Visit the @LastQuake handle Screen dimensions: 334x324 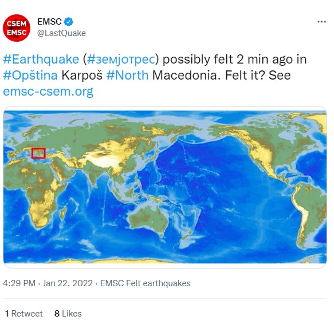click(x=61, y=33)
